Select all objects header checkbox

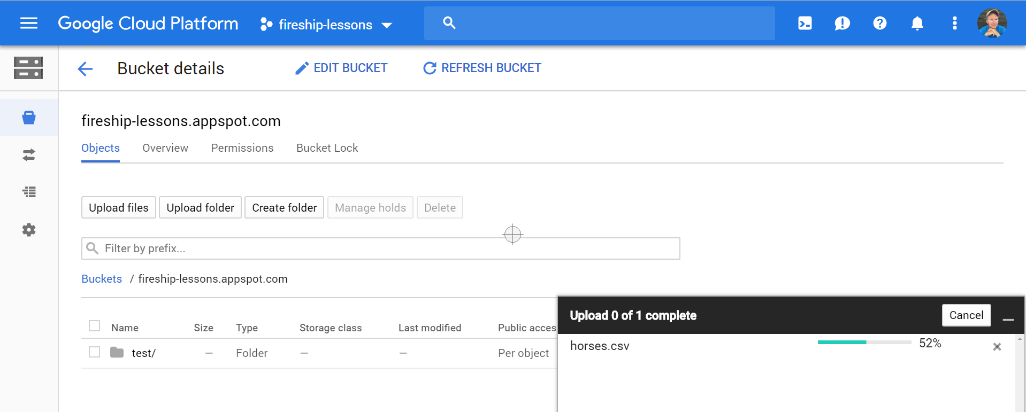pos(95,326)
